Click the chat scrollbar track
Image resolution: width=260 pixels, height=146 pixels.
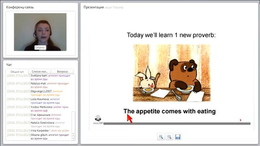click(73, 122)
